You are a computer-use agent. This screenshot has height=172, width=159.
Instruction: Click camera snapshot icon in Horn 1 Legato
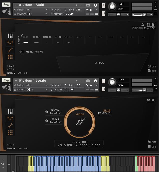88,81
